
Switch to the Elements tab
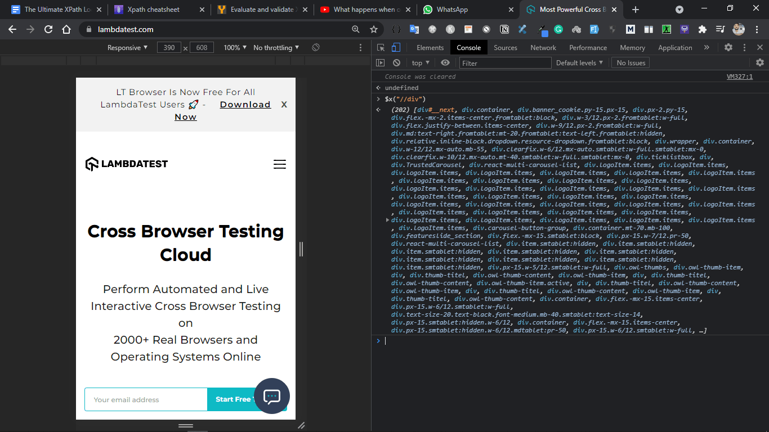coord(430,48)
